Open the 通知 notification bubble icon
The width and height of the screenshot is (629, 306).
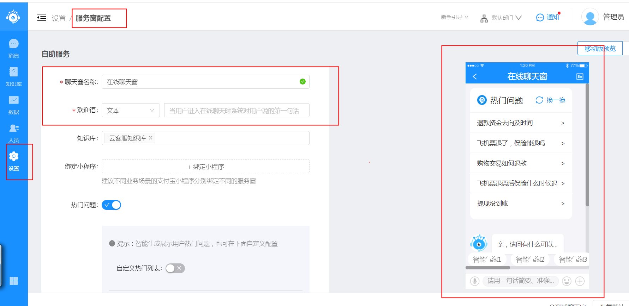pyautogui.click(x=540, y=17)
